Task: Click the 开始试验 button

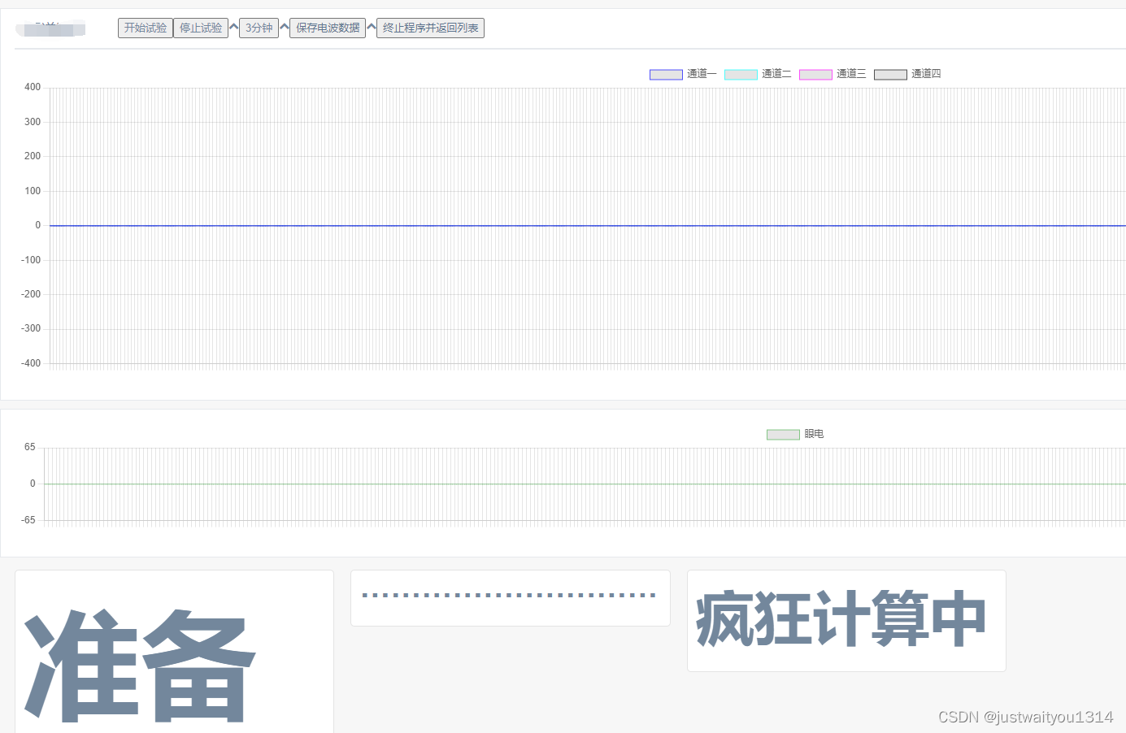Action: click(146, 28)
